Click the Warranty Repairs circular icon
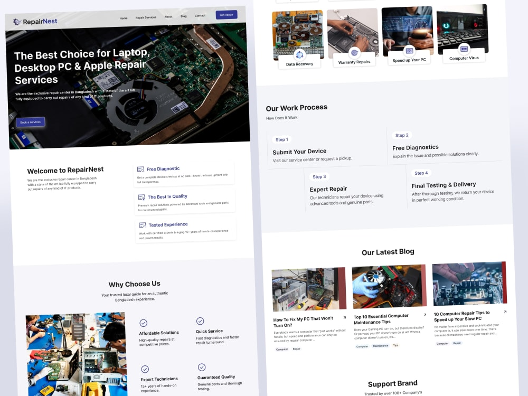The width and height of the screenshot is (528, 396). coord(354,52)
